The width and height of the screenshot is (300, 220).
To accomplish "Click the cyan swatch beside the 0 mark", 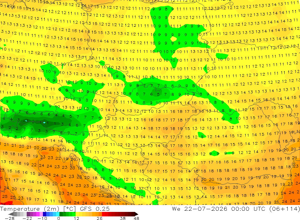I will tap(58, 214).
